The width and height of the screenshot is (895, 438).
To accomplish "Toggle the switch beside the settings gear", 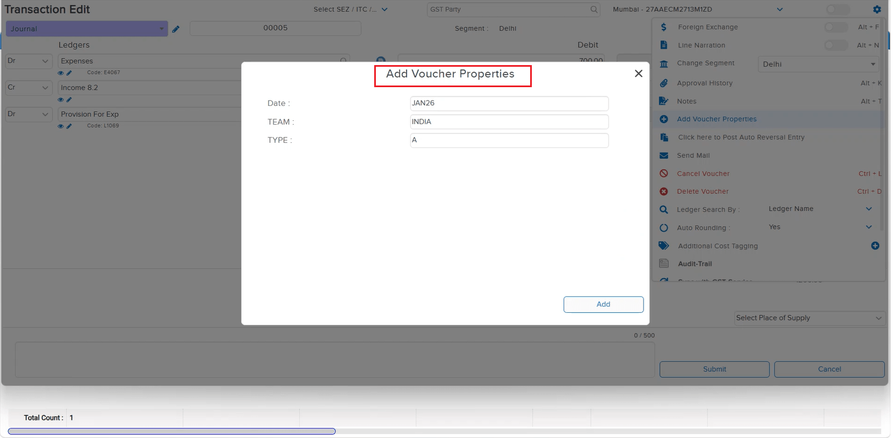I will click(x=838, y=9).
